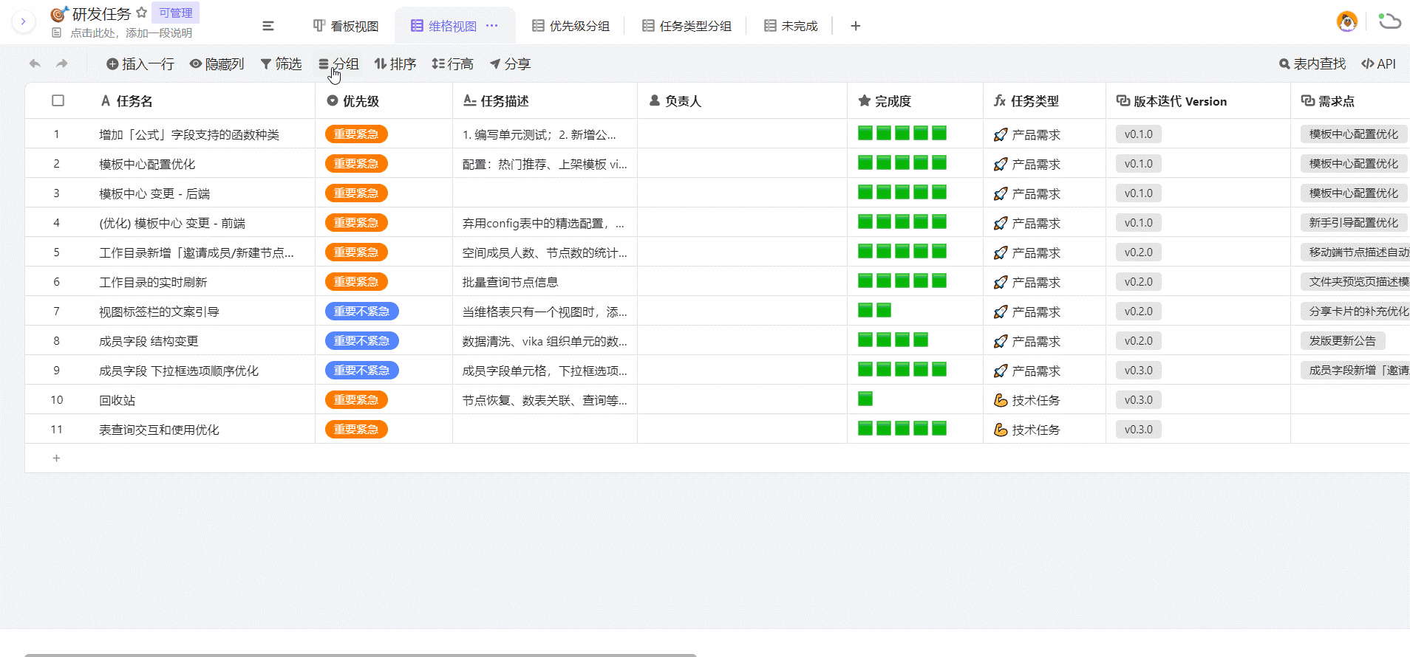Click v0.1.0 version tag in row 1
1410x657 pixels.
point(1139,134)
